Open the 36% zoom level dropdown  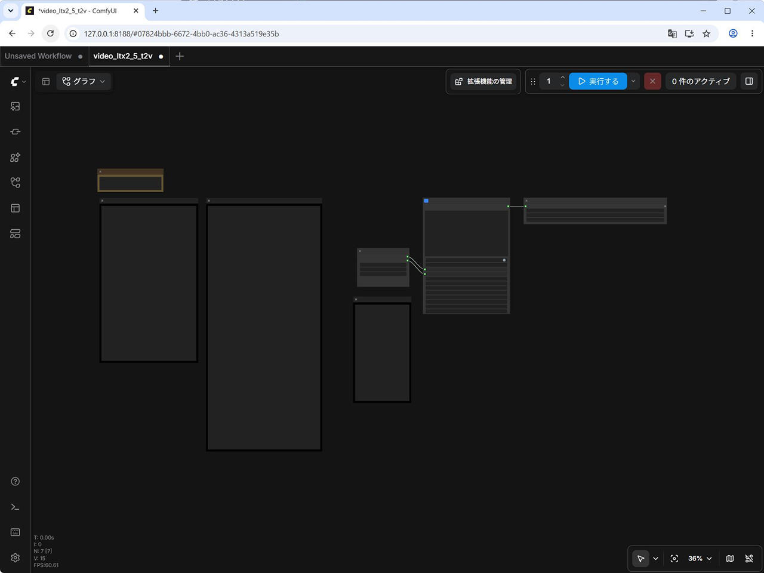click(700, 559)
